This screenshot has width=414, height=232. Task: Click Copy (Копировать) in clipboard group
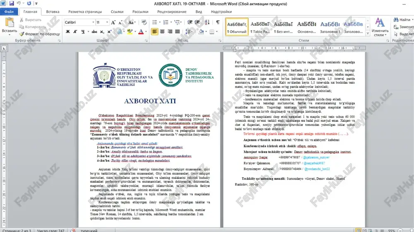click(x=32, y=27)
